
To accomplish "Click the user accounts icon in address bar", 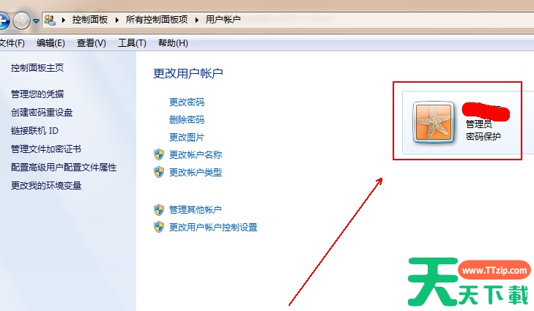I will 50,20.
